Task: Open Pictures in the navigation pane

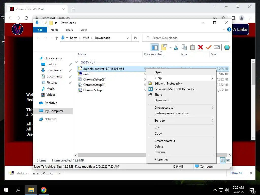Action: (52, 83)
